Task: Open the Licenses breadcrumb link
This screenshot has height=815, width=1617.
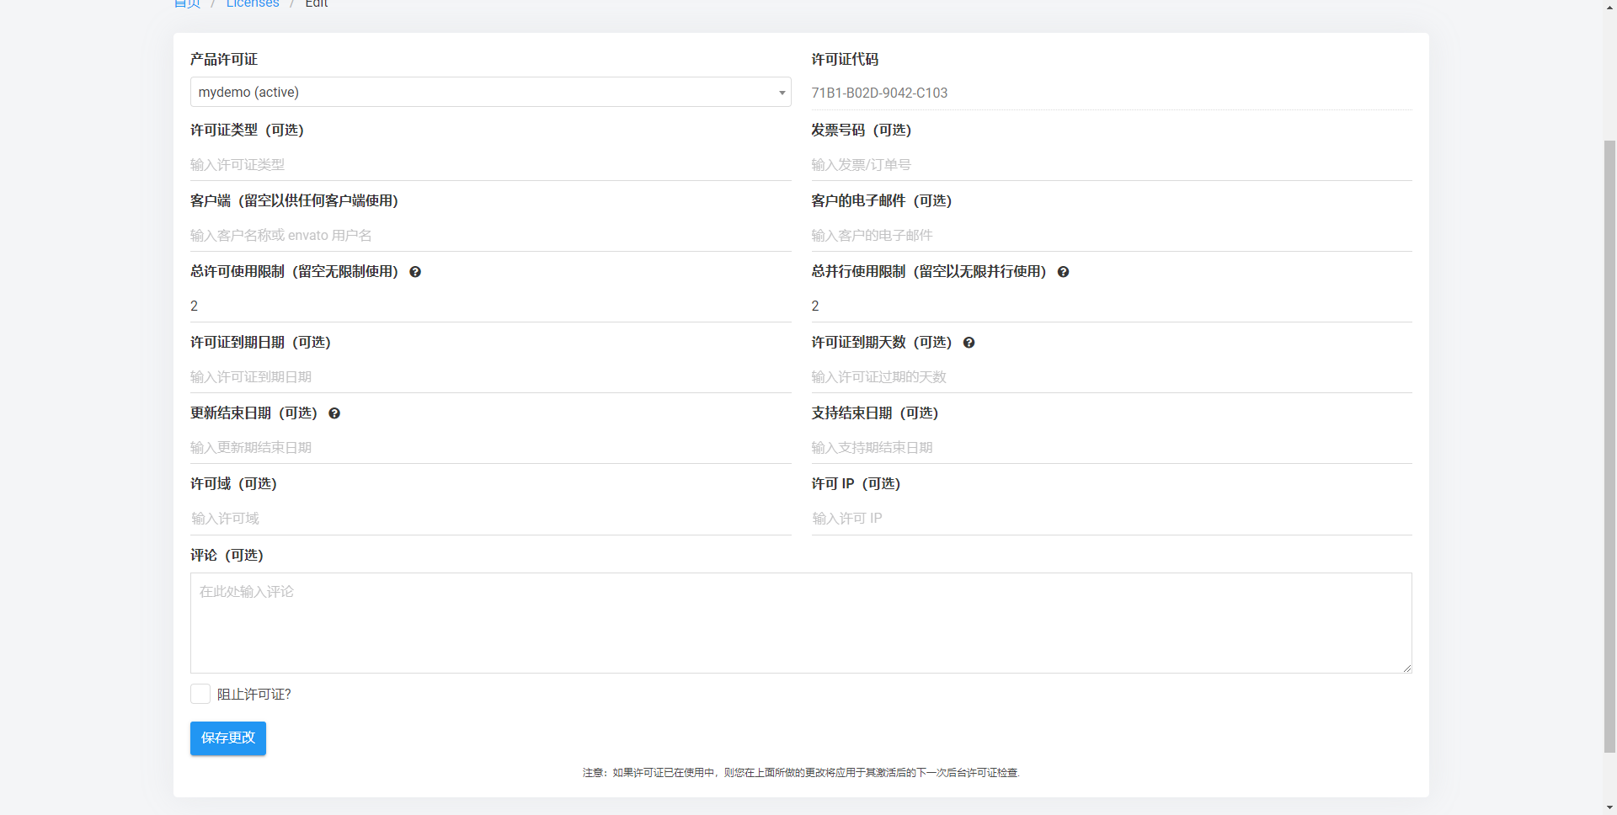Action: pyautogui.click(x=253, y=3)
